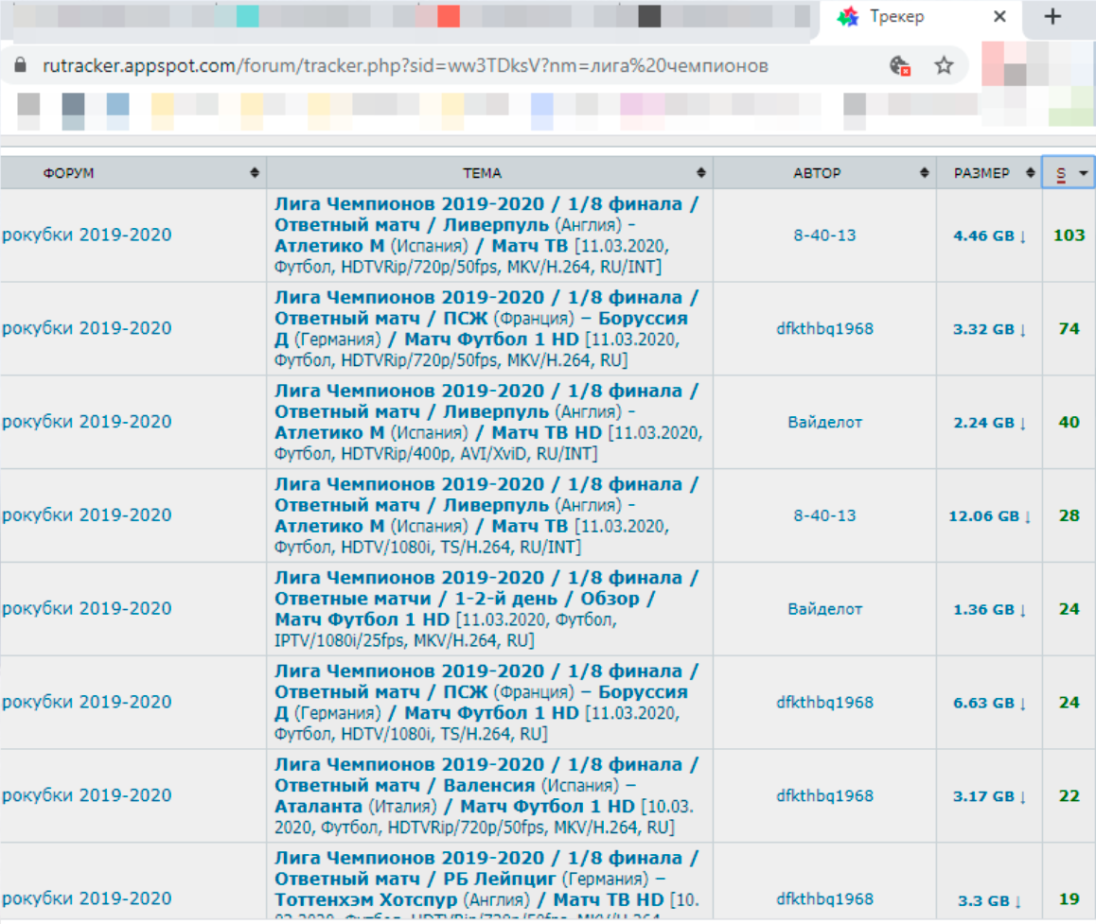Toggle the S seeders column sort arrow
Screen dimensions: 1096x924
(1084, 173)
